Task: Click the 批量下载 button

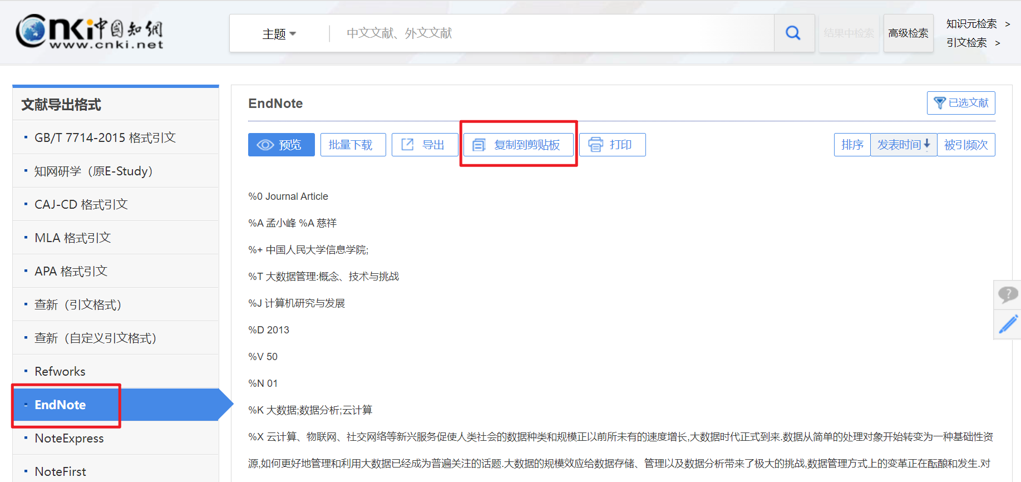Action: pyautogui.click(x=353, y=145)
